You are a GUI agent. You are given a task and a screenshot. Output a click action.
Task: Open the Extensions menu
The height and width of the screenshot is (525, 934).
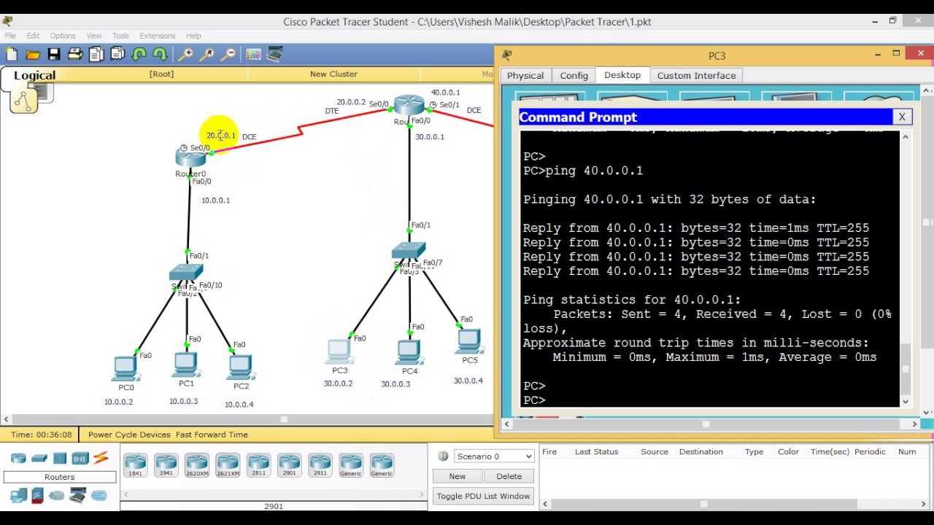pos(158,36)
